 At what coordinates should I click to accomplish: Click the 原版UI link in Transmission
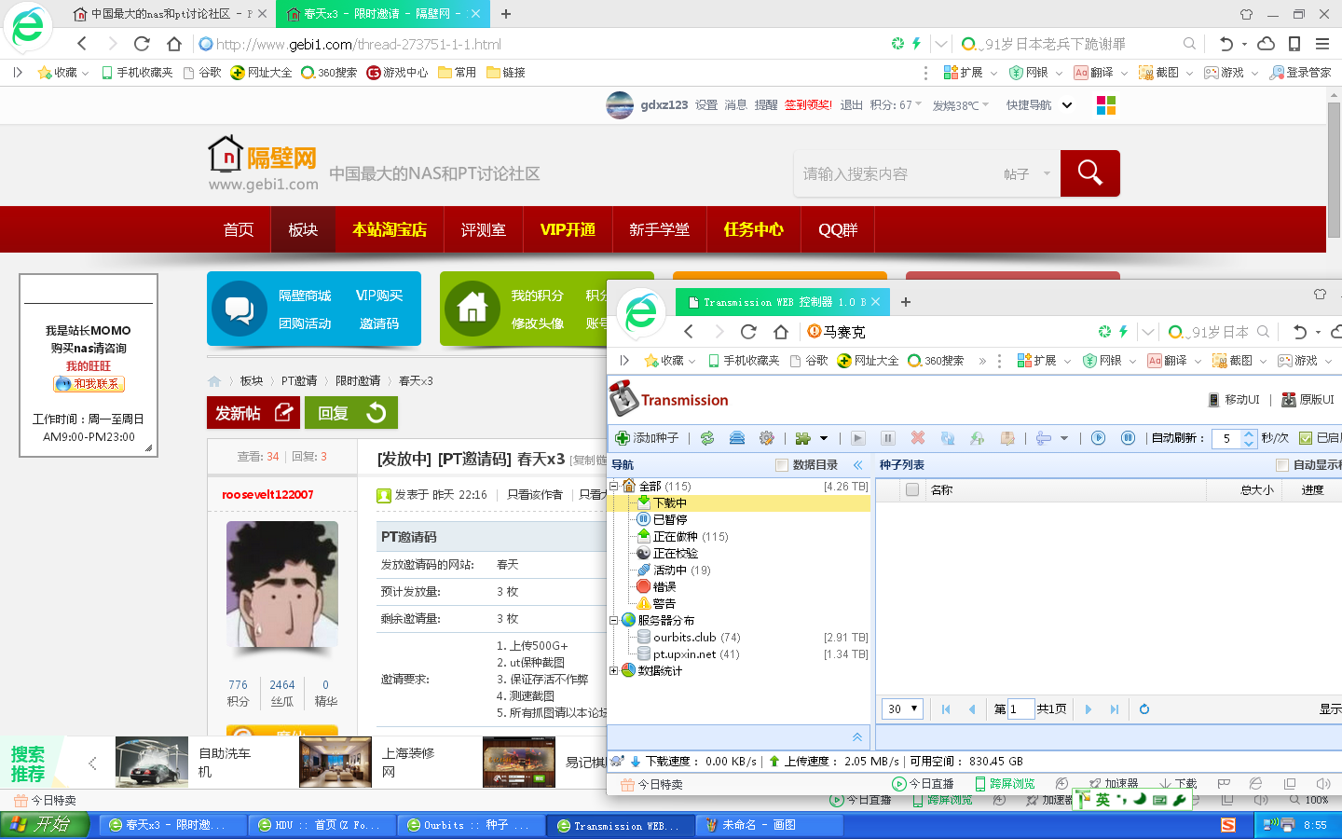tap(1308, 400)
